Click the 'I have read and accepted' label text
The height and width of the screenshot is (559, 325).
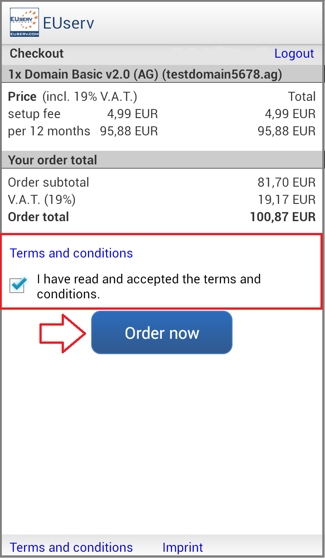(x=149, y=286)
